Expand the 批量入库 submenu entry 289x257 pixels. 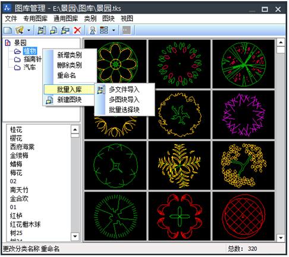(x=69, y=90)
